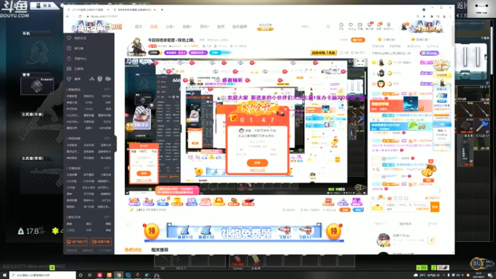Open 直播 in Douyu top navigation
Screen dimensions: 496x279
click(154, 27)
